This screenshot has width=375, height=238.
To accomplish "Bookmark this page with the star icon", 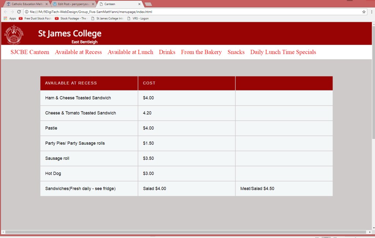I will (x=364, y=12).
